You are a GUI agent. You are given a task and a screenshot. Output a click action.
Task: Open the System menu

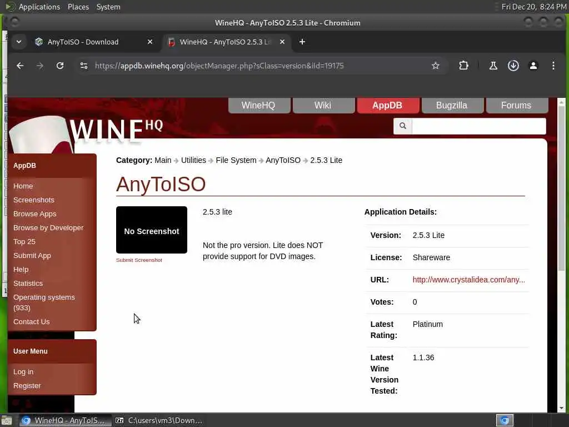pyautogui.click(x=108, y=7)
